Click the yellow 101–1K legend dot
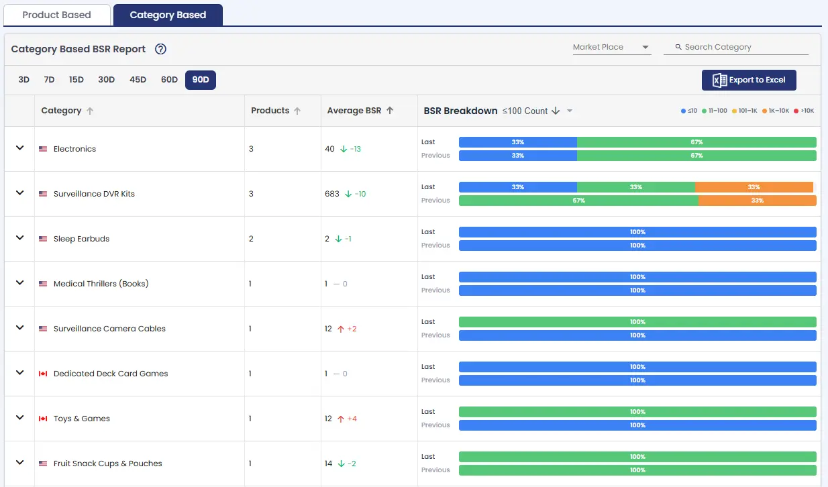This screenshot has height=487, width=828. [x=734, y=111]
